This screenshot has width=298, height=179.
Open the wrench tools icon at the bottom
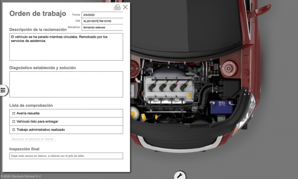(180, 175)
